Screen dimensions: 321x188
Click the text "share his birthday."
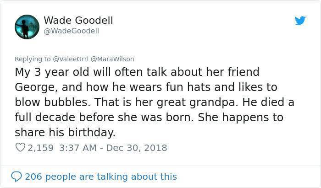65,132
